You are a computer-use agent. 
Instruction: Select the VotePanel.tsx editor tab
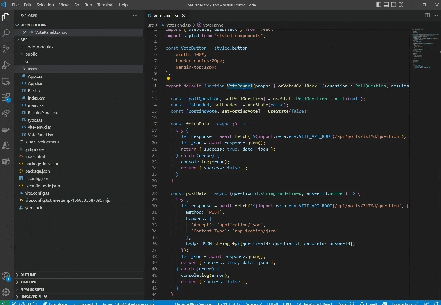tap(166, 15)
